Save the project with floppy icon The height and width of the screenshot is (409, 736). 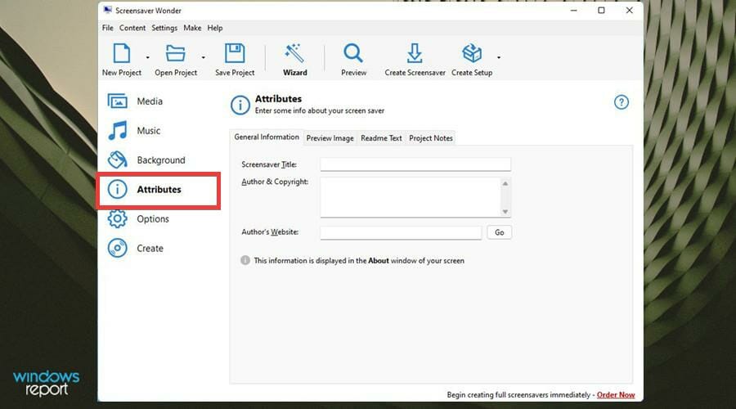[235, 53]
